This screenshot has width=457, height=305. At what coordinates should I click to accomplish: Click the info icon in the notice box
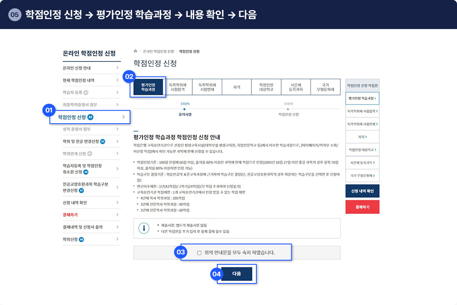coord(144,228)
